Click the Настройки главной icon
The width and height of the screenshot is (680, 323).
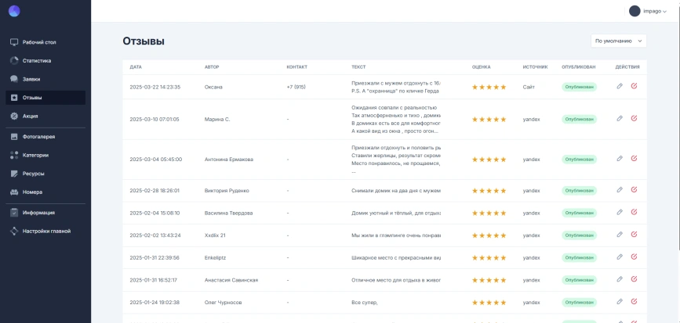click(x=14, y=231)
